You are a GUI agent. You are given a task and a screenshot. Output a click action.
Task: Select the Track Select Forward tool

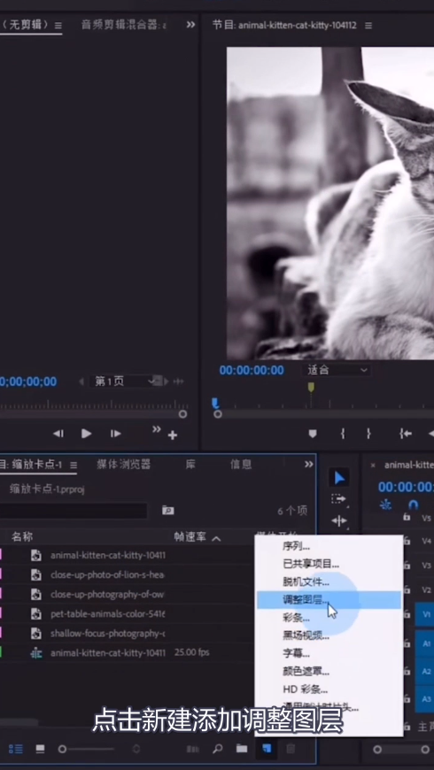coord(338,499)
